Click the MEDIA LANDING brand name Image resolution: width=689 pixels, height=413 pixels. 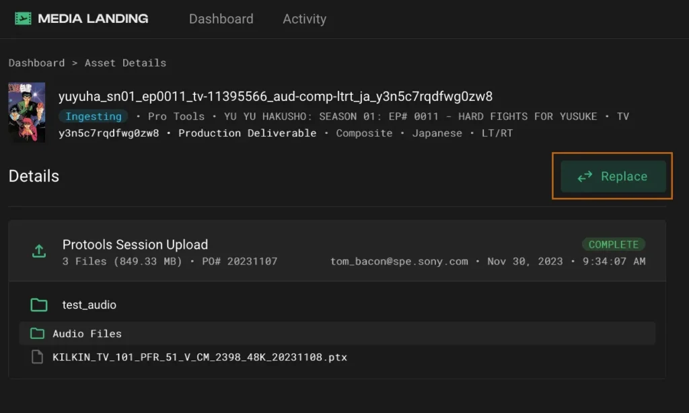(93, 19)
